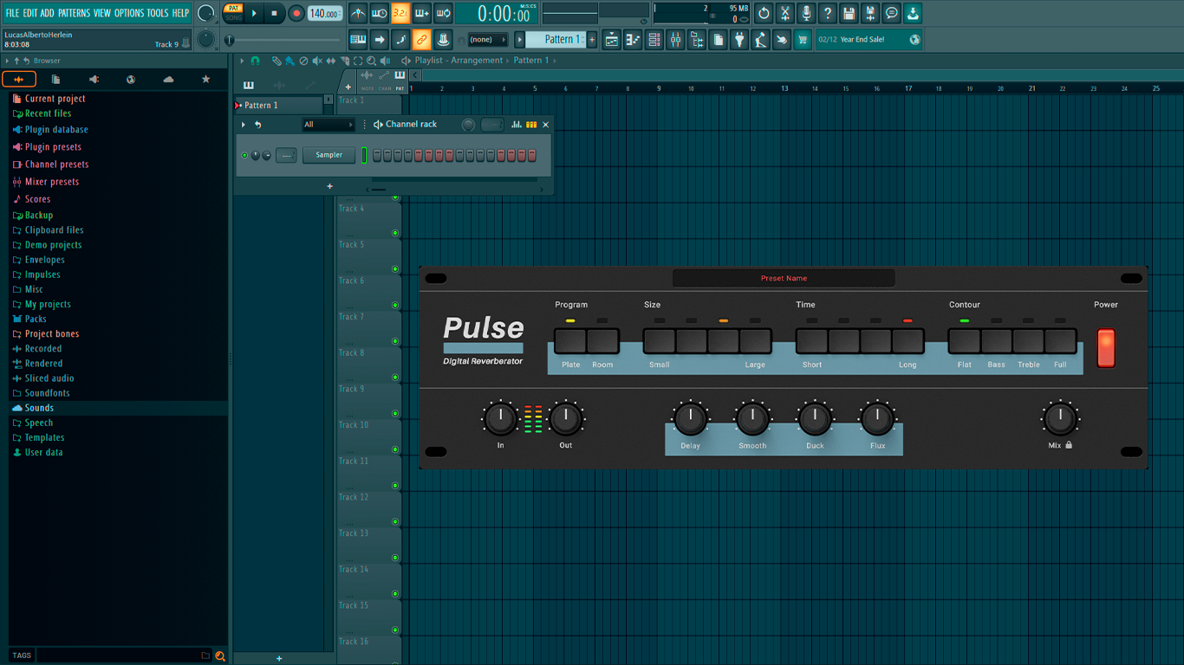Click the render/export audio file icon
1184x665 pixels.
(x=870, y=13)
